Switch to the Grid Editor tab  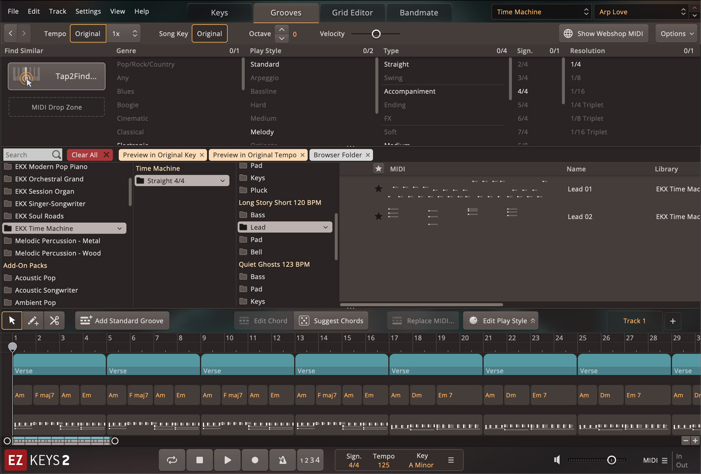(352, 13)
